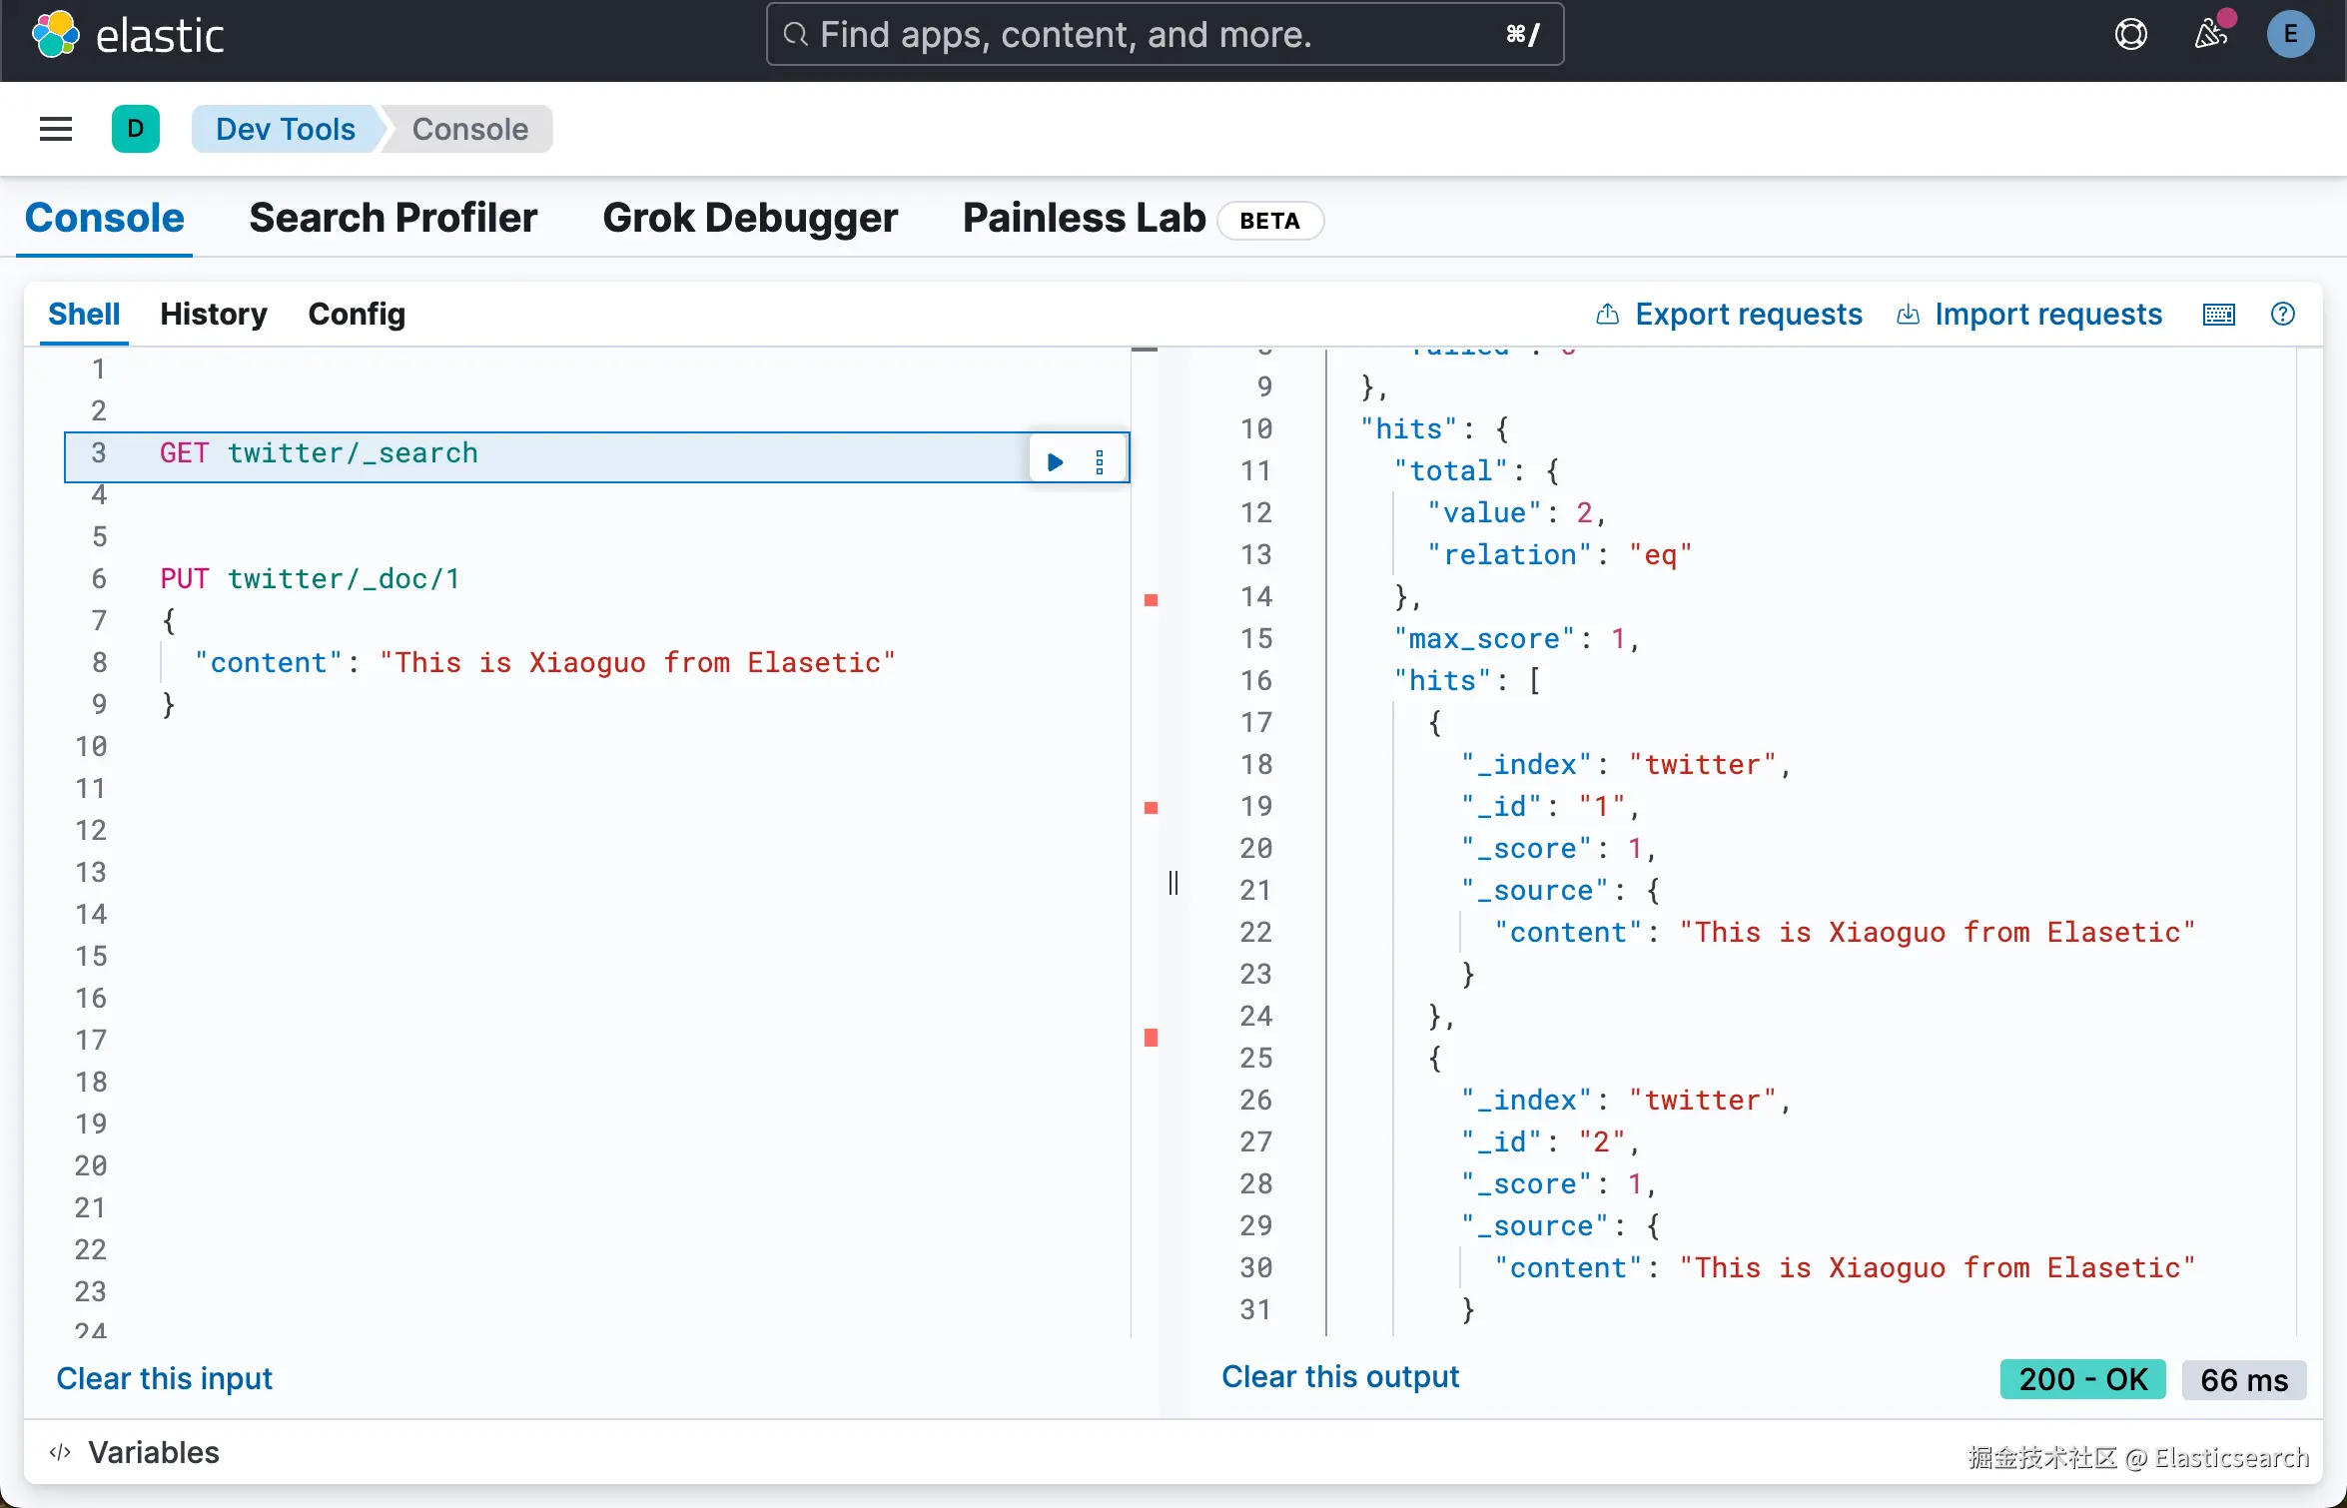Image resolution: width=2347 pixels, height=1508 pixels.
Task: Open the user avatar menu
Action: point(2290,35)
